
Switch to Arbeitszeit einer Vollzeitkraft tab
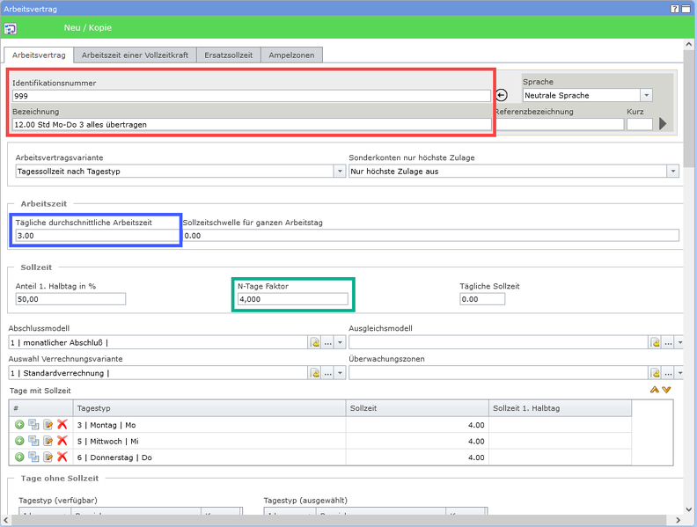pyautogui.click(x=135, y=55)
